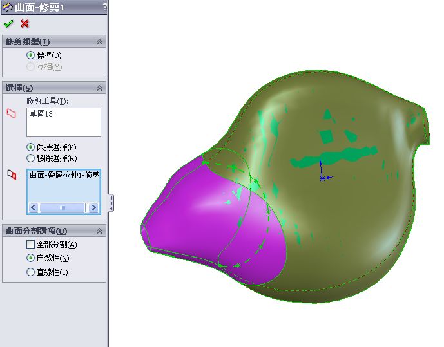
Task: Collapse the 曲面分割選項(O) section
Action: point(99,231)
